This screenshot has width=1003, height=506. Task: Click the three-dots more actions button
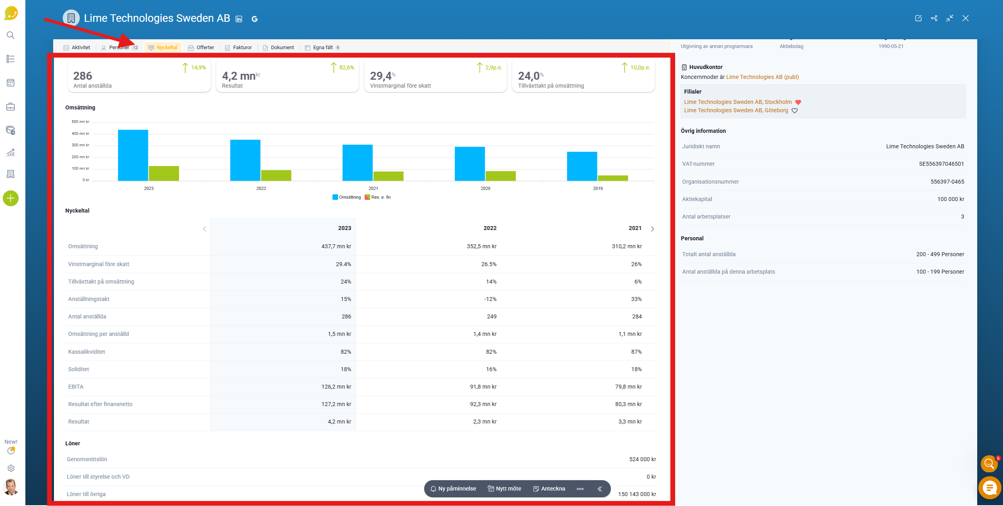580,489
